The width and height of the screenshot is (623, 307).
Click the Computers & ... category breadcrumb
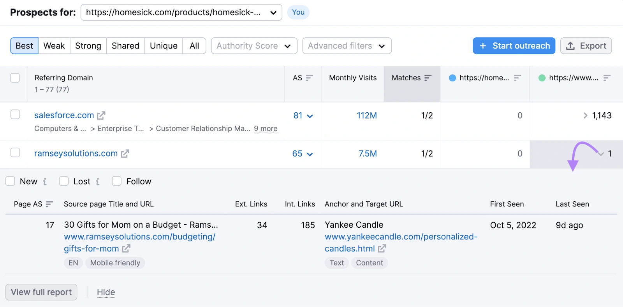click(60, 129)
